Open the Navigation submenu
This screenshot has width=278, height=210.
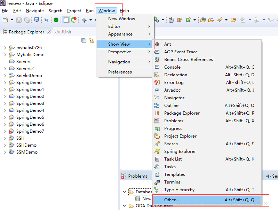click(125, 62)
